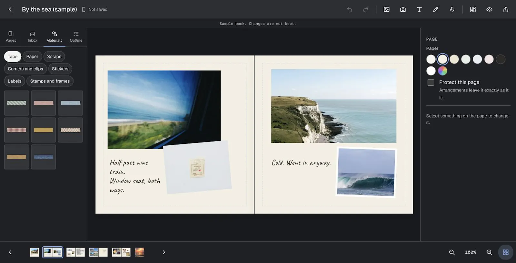Image resolution: width=516 pixels, height=263 pixels.
Task: Set paper to the black swatch
Action: [x=501, y=59]
